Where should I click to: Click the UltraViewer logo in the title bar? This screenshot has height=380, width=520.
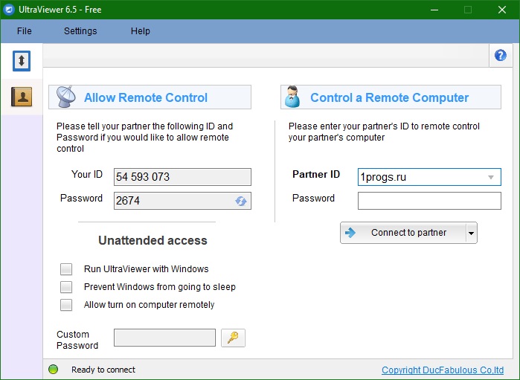click(10, 10)
